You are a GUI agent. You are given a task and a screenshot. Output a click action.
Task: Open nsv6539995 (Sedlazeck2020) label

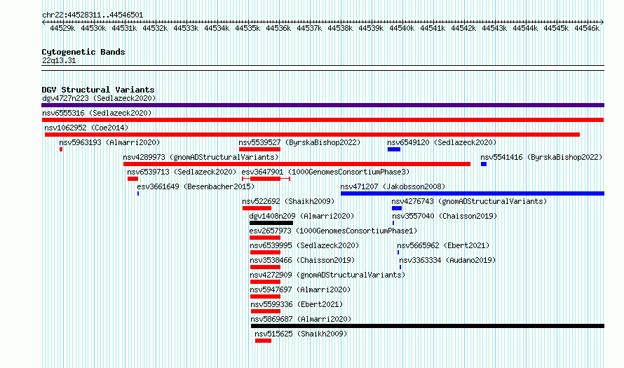click(304, 245)
